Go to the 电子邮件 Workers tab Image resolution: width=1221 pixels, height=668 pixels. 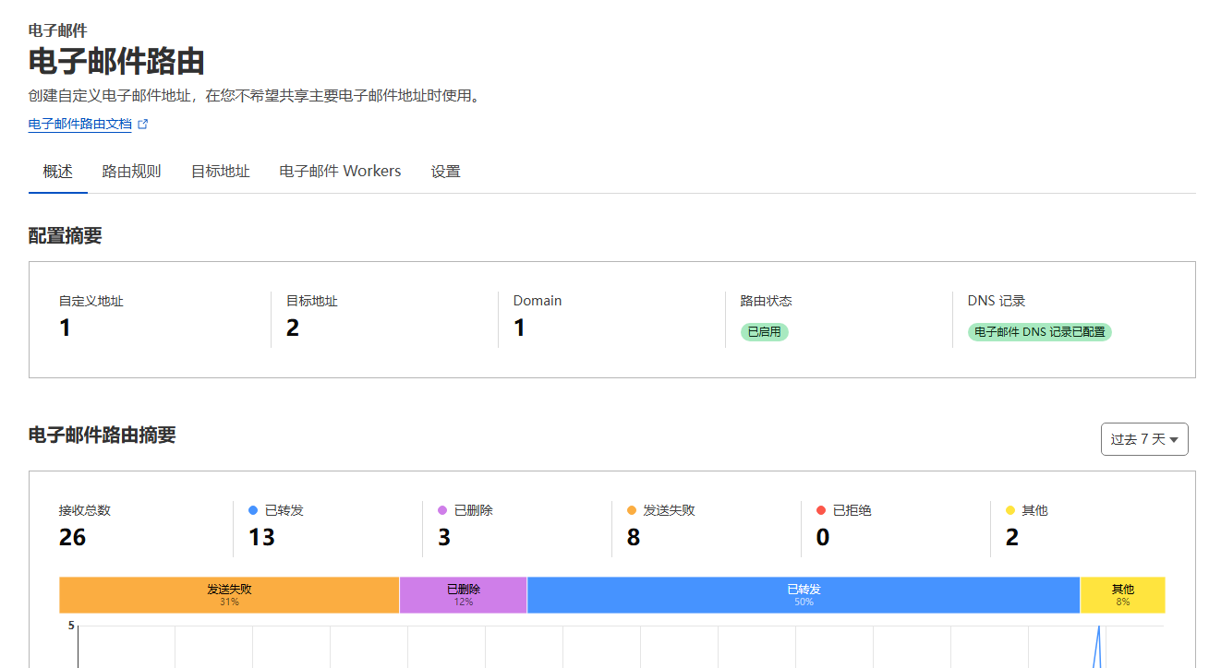click(340, 172)
